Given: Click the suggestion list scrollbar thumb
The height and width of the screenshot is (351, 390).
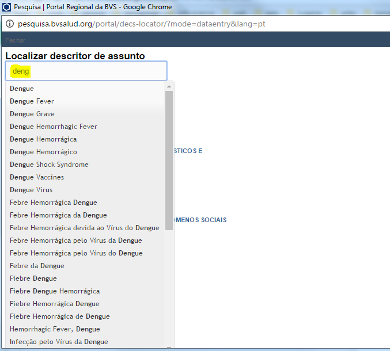Looking at the screenshot, I should pos(169,161).
